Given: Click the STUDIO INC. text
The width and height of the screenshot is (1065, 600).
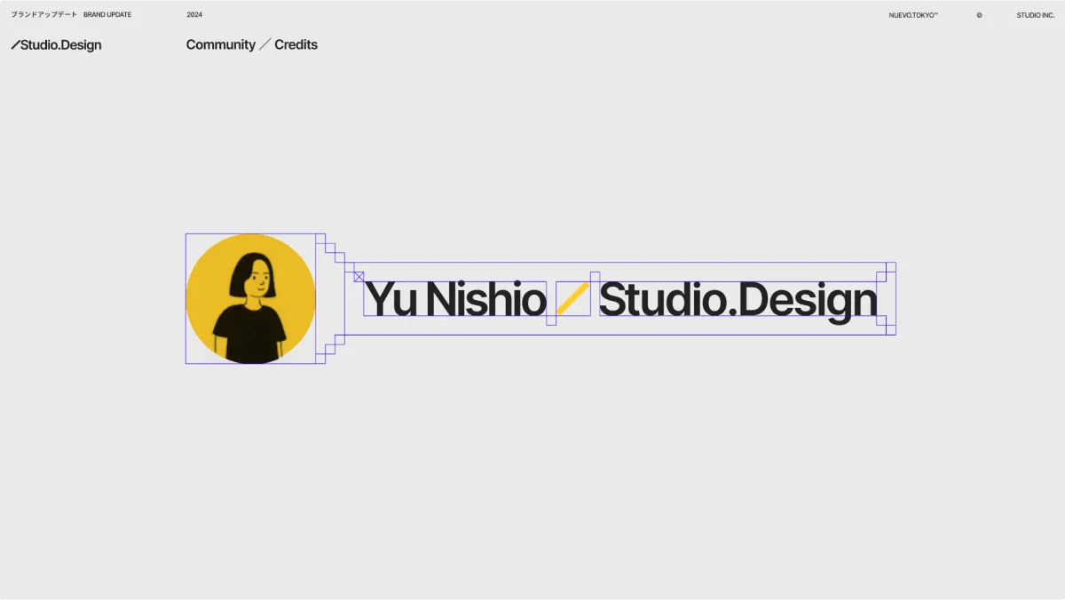Looking at the screenshot, I should click(x=1036, y=15).
